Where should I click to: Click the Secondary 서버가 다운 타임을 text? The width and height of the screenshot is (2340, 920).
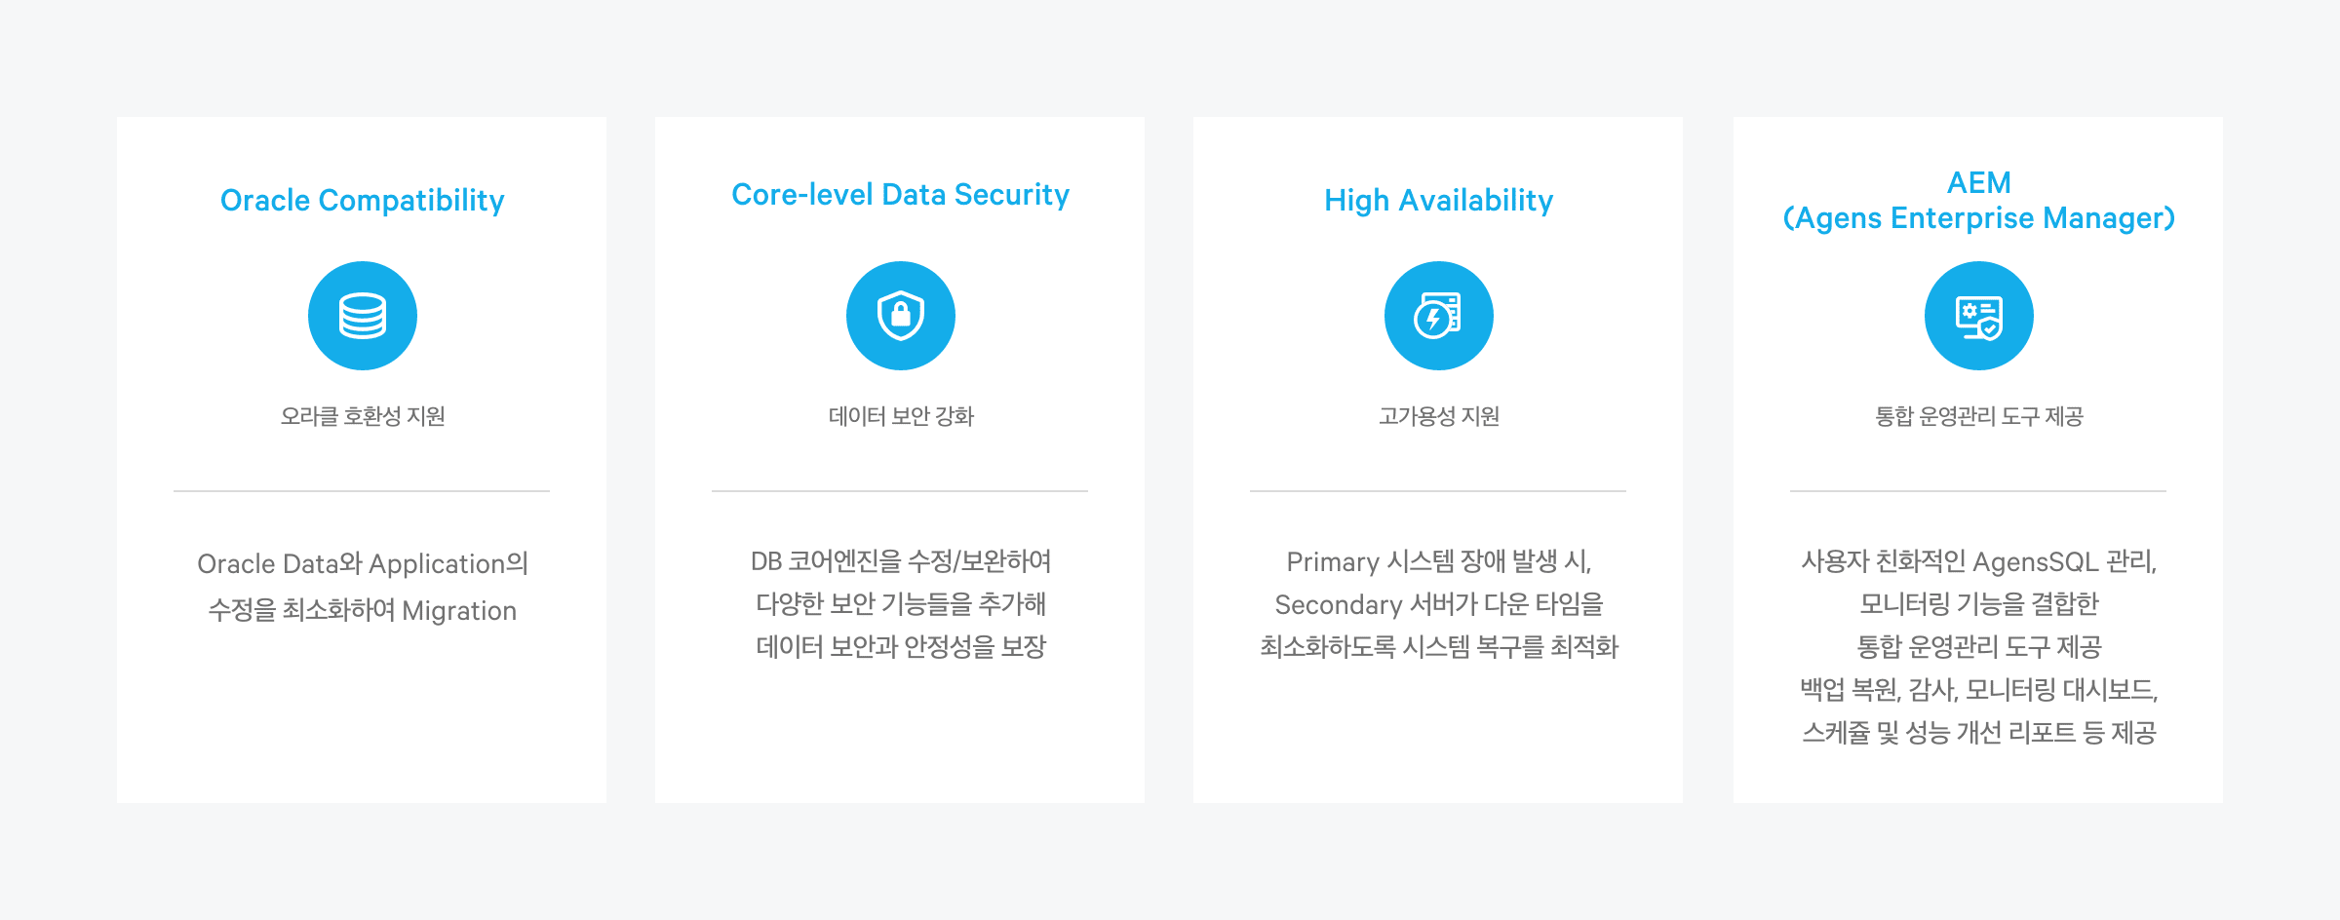tap(1439, 604)
